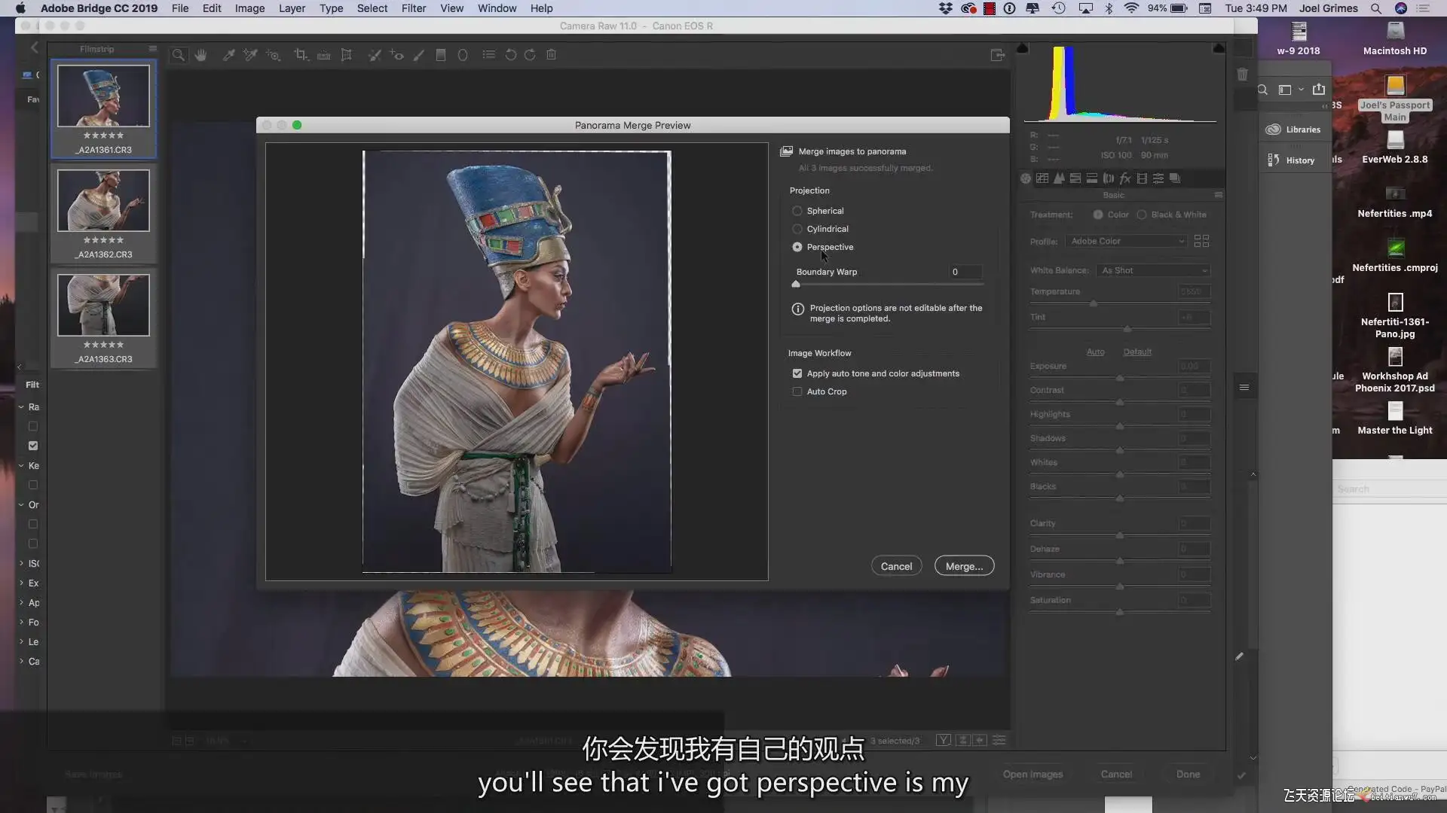Click the Exposure slider handle
Screen dimensions: 1447x813
pos(1120,378)
